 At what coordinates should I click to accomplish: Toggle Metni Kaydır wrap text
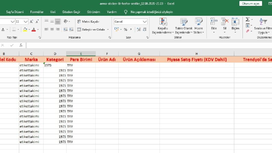click(x=88, y=22)
